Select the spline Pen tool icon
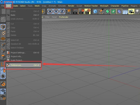 (x=101, y=11)
